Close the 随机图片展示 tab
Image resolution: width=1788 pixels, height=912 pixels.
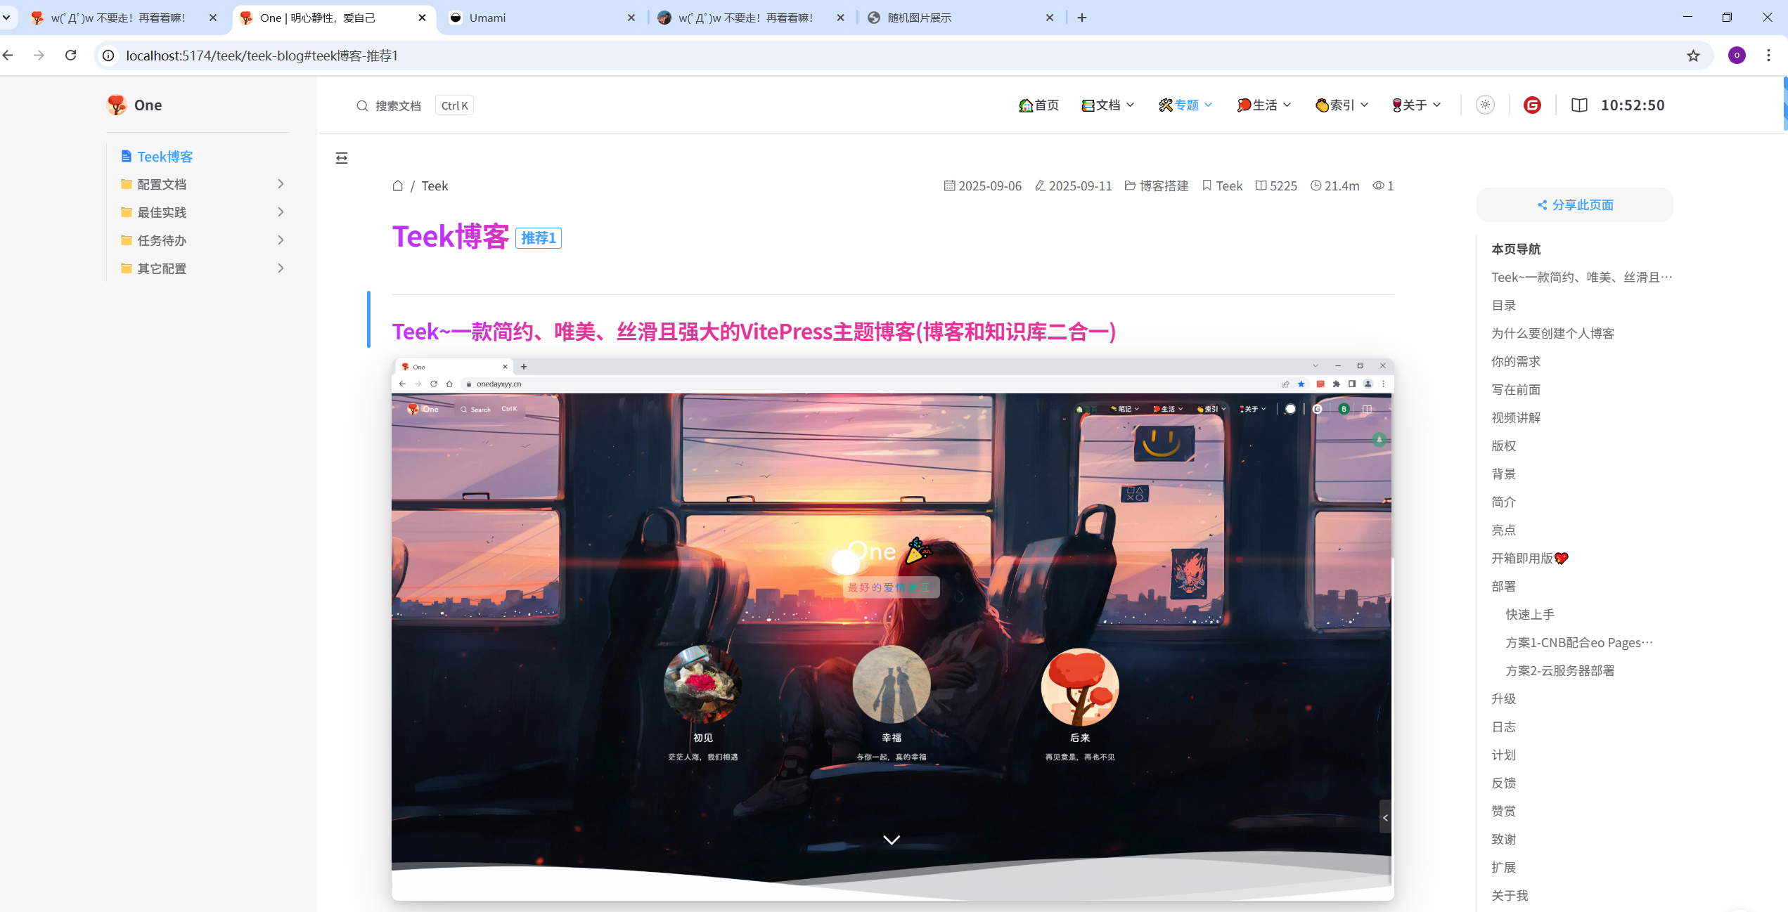pyautogui.click(x=1049, y=18)
